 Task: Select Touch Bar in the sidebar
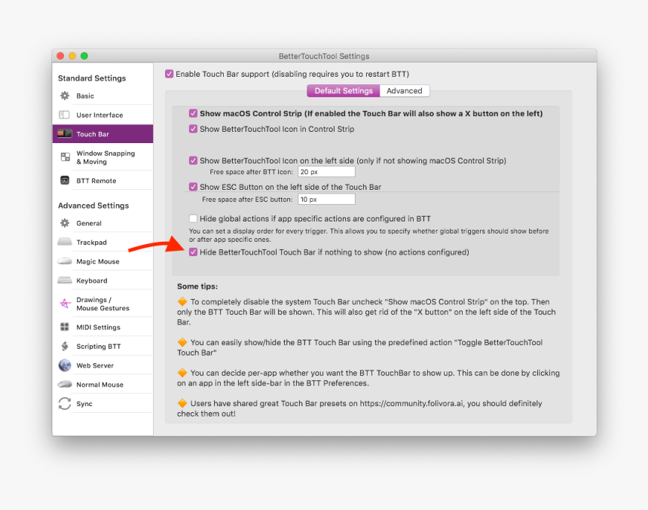(102, 134)
